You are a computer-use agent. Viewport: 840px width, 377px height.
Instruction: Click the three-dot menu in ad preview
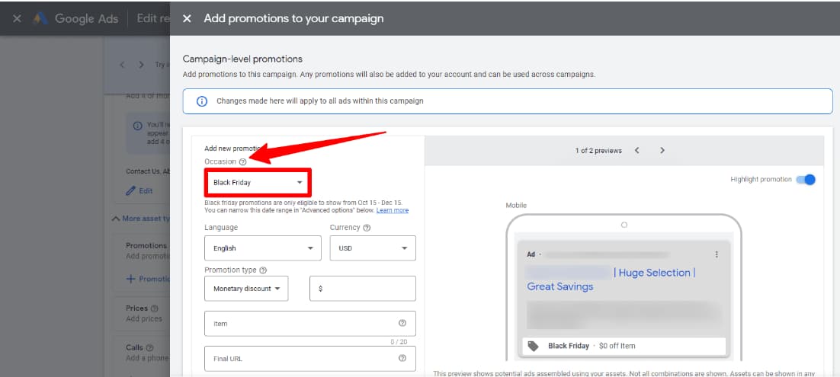(716, 254)
